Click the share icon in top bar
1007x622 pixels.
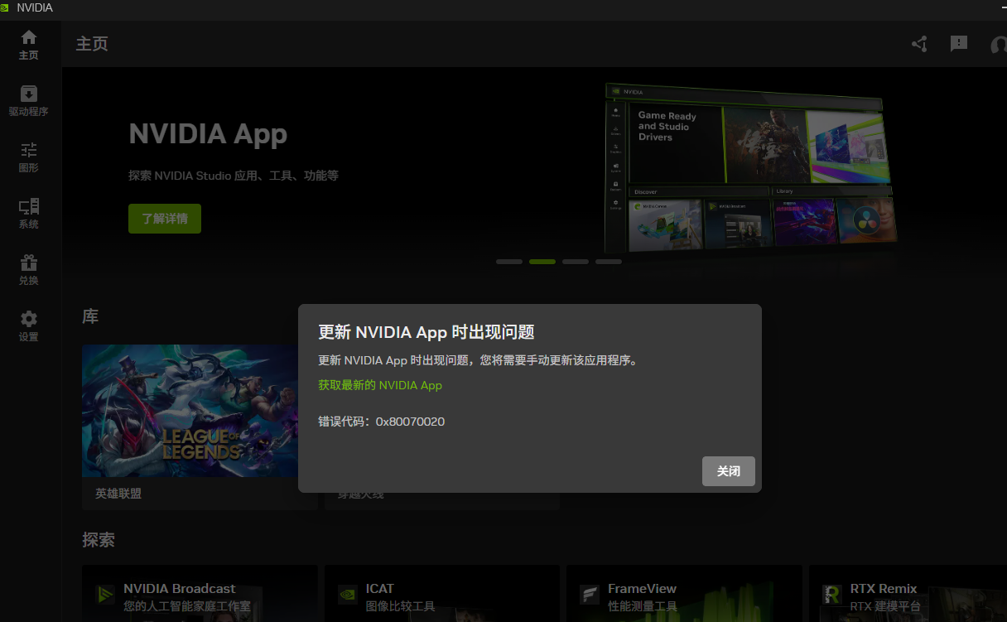pos(919,44)
